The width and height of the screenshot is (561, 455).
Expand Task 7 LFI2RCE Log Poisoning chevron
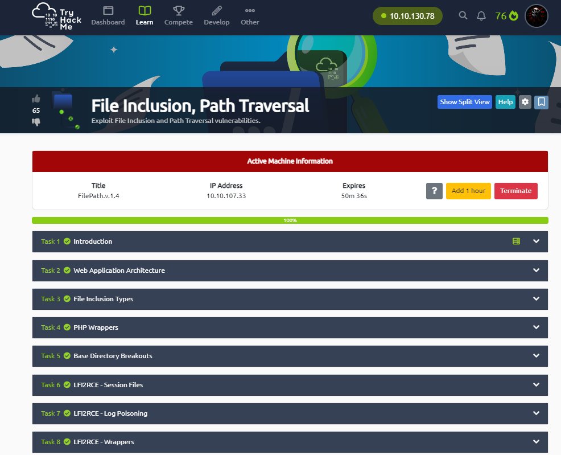(x=536, y=413)
